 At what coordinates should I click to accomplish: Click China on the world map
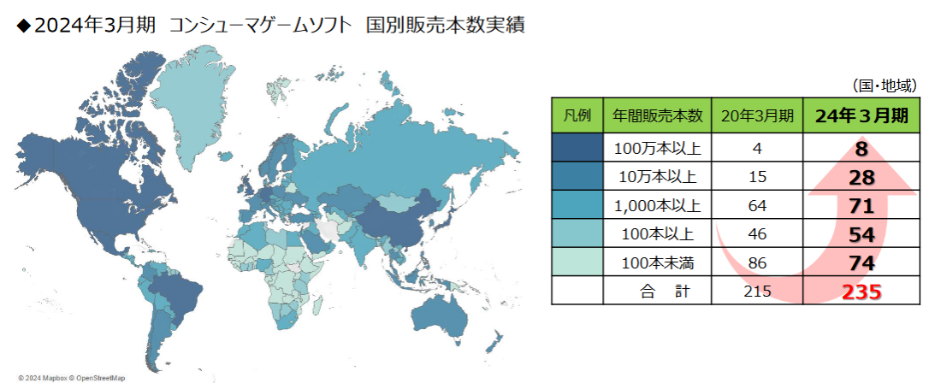pyautogui.click(x=396, y=224)
